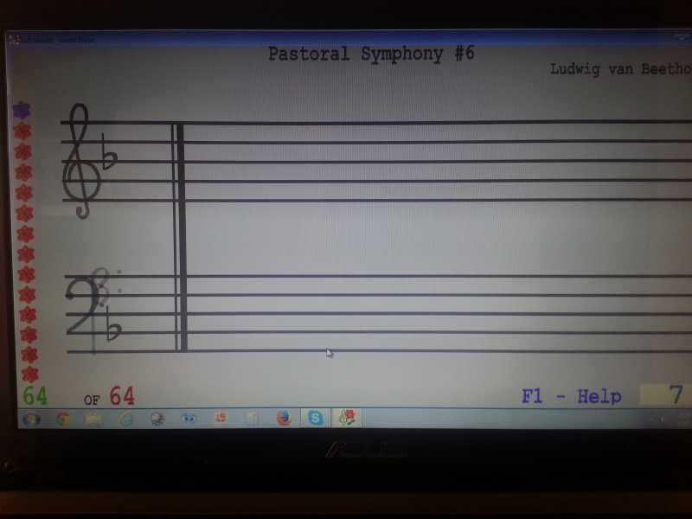692x519 pixels.
Task: Click the flat sign on treble staff
Action: [x=109, y=152]
